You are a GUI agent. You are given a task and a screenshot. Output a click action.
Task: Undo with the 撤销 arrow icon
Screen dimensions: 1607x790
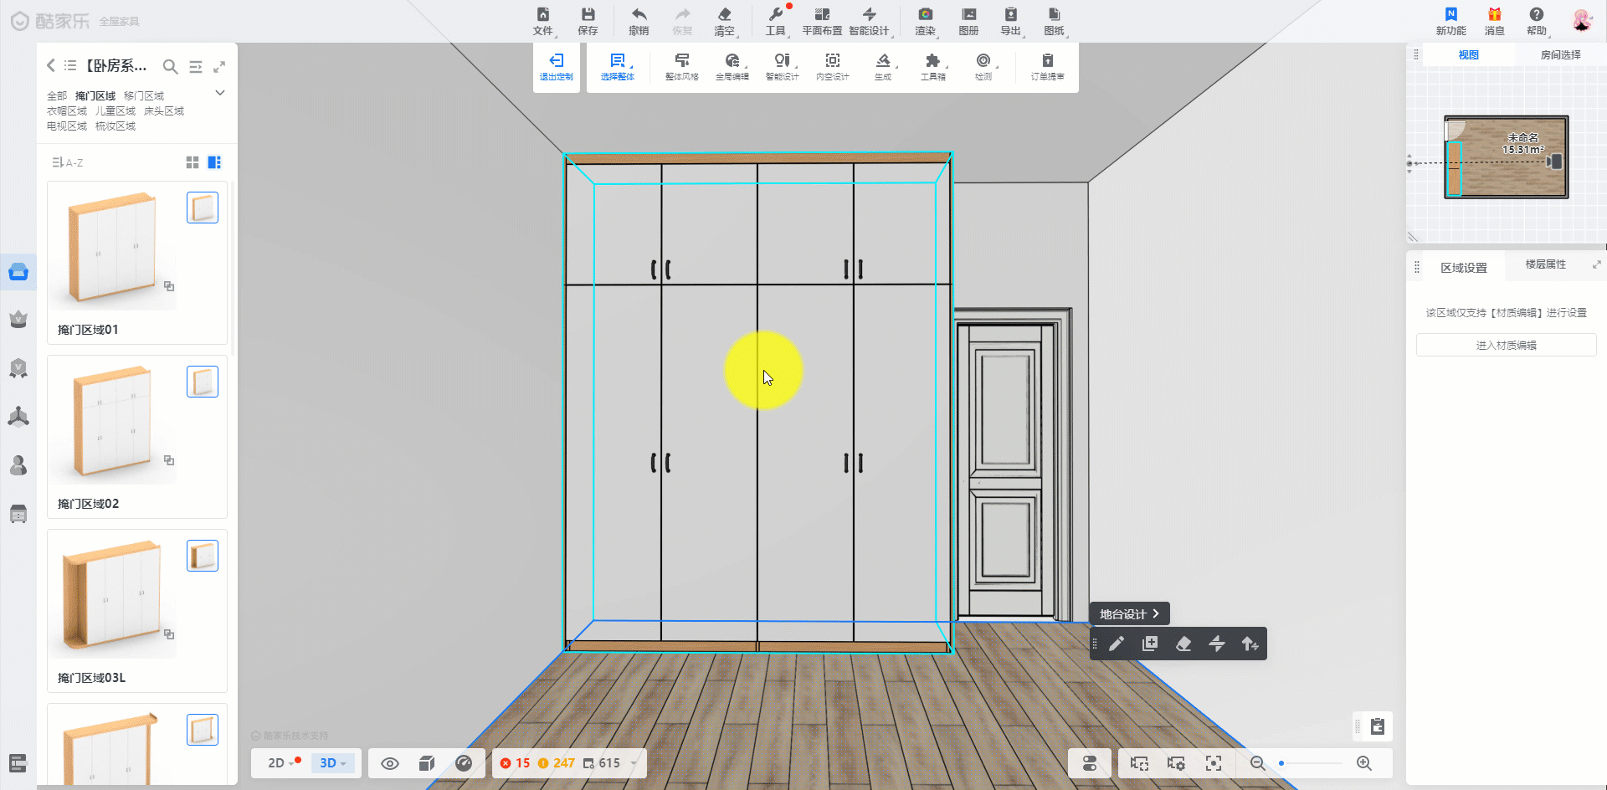[639, 21]
